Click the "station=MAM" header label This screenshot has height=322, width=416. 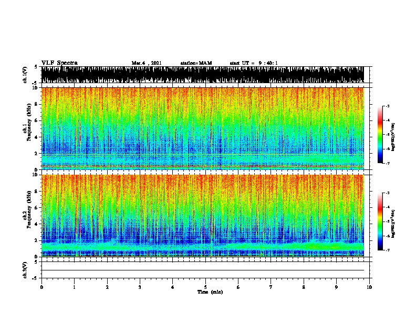pos(196,63)
